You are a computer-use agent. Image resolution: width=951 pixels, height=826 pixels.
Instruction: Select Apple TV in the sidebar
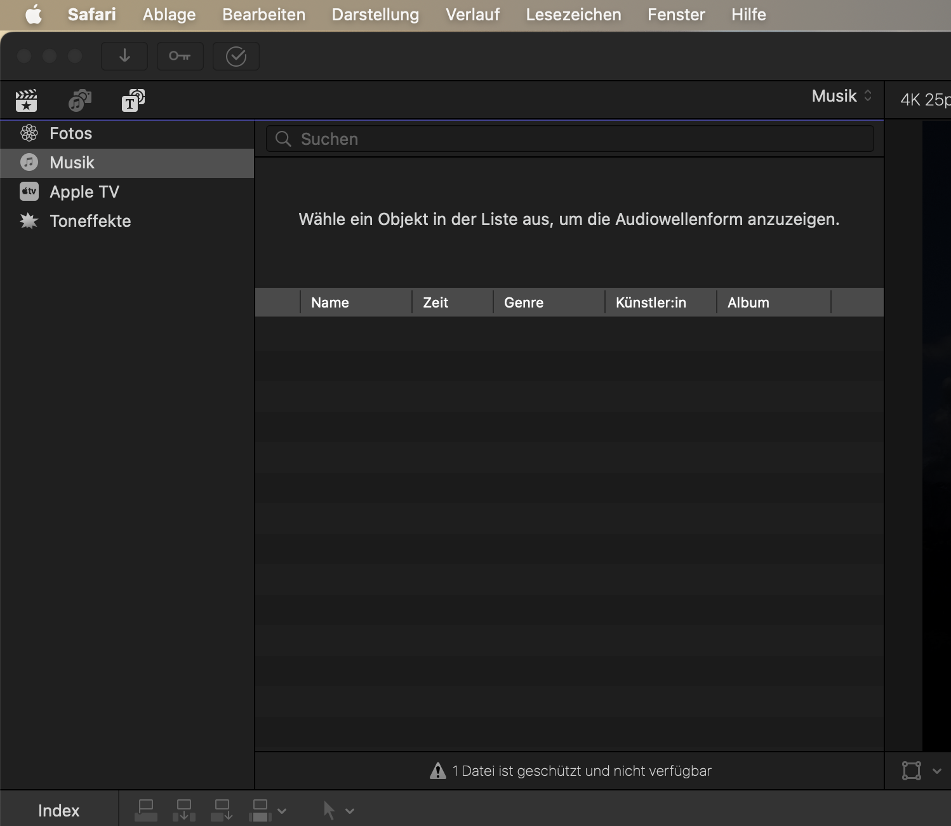84,192
